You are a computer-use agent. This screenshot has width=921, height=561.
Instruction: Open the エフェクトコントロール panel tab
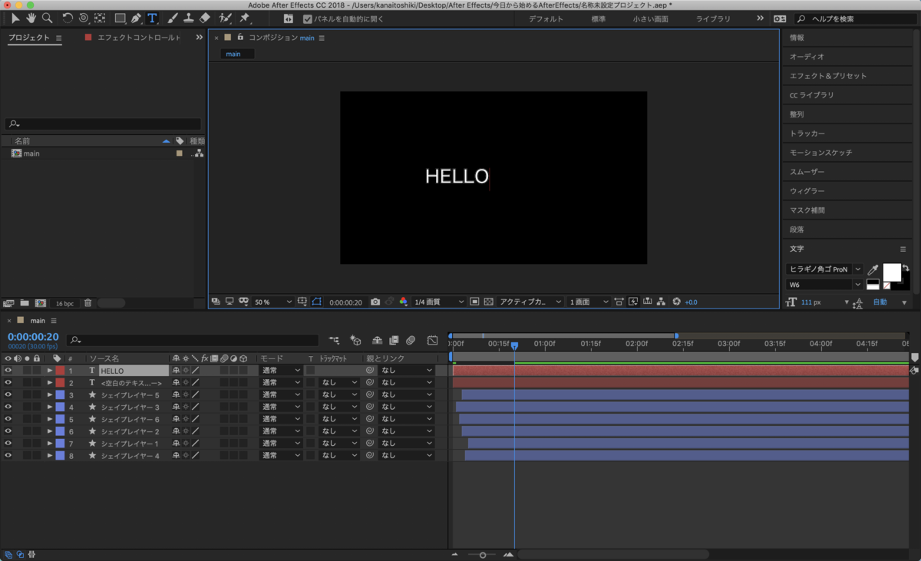pyautogui.click(x=139, y=37)
